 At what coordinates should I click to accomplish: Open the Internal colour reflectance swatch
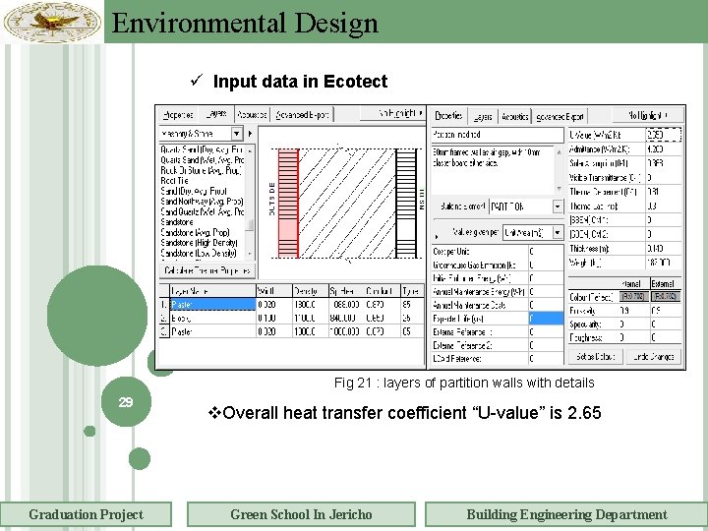[x=632, y=297]
